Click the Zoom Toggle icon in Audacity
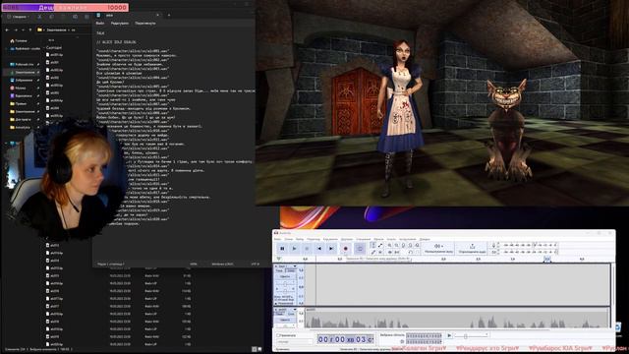The image size is (629, 354). [417, 245]
